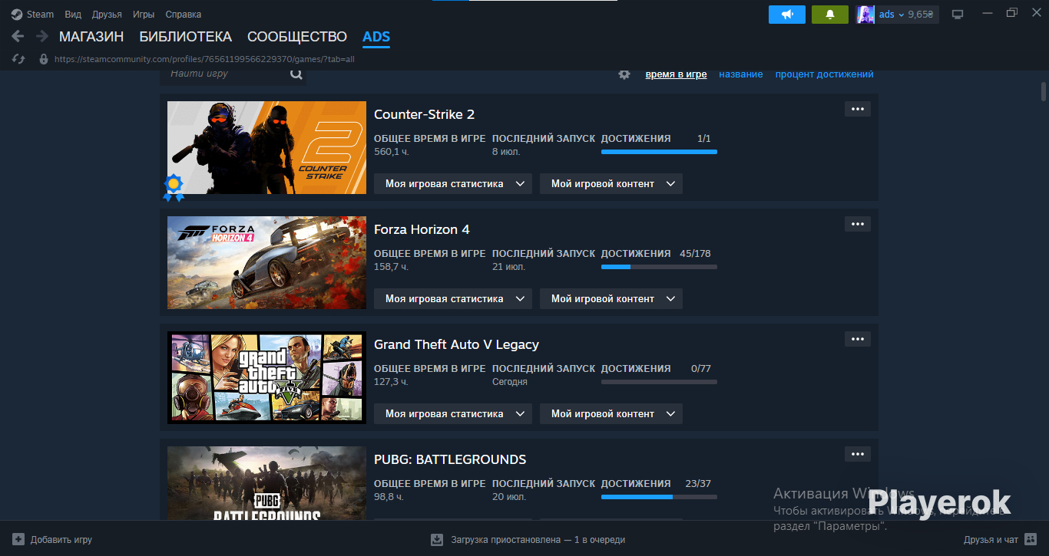Open 'Друзья и чат' panel
This screenshot has height=556, width=1049.
(1001, 540)
